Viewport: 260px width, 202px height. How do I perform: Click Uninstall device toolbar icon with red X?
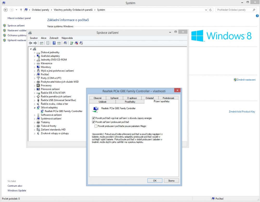click(x=76, y=43)
